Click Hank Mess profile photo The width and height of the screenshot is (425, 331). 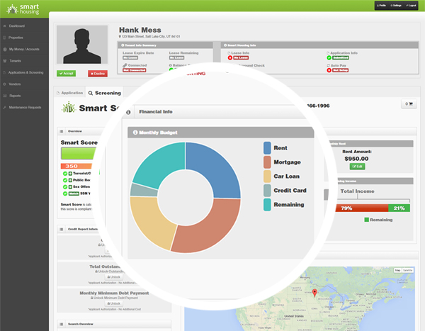[x=82, y=45]
